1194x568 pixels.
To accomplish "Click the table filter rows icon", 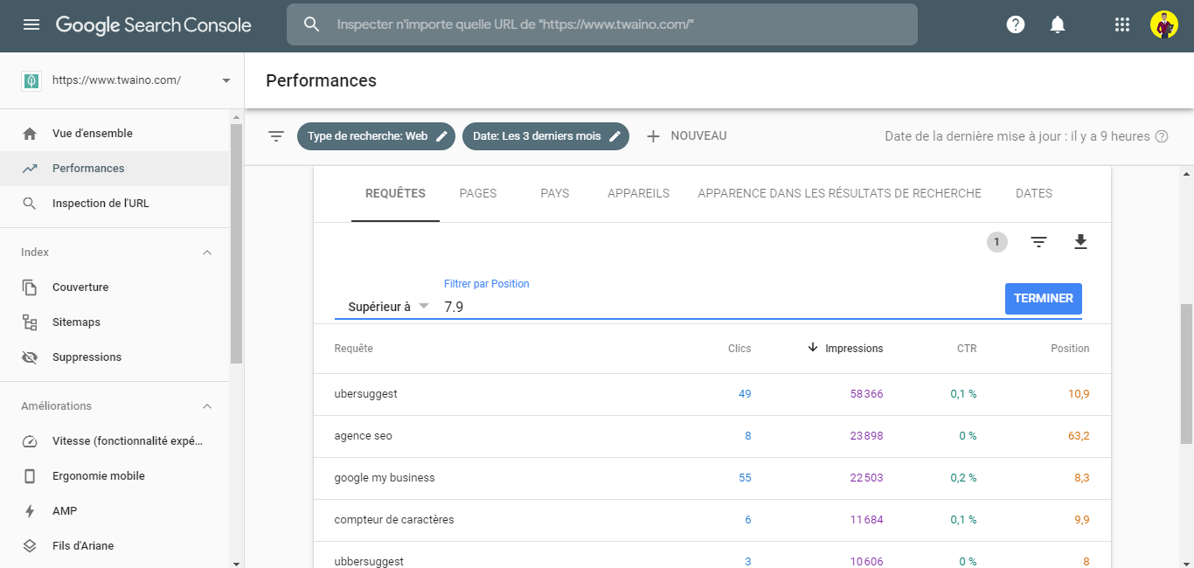I will click(x=1038, y=242).
